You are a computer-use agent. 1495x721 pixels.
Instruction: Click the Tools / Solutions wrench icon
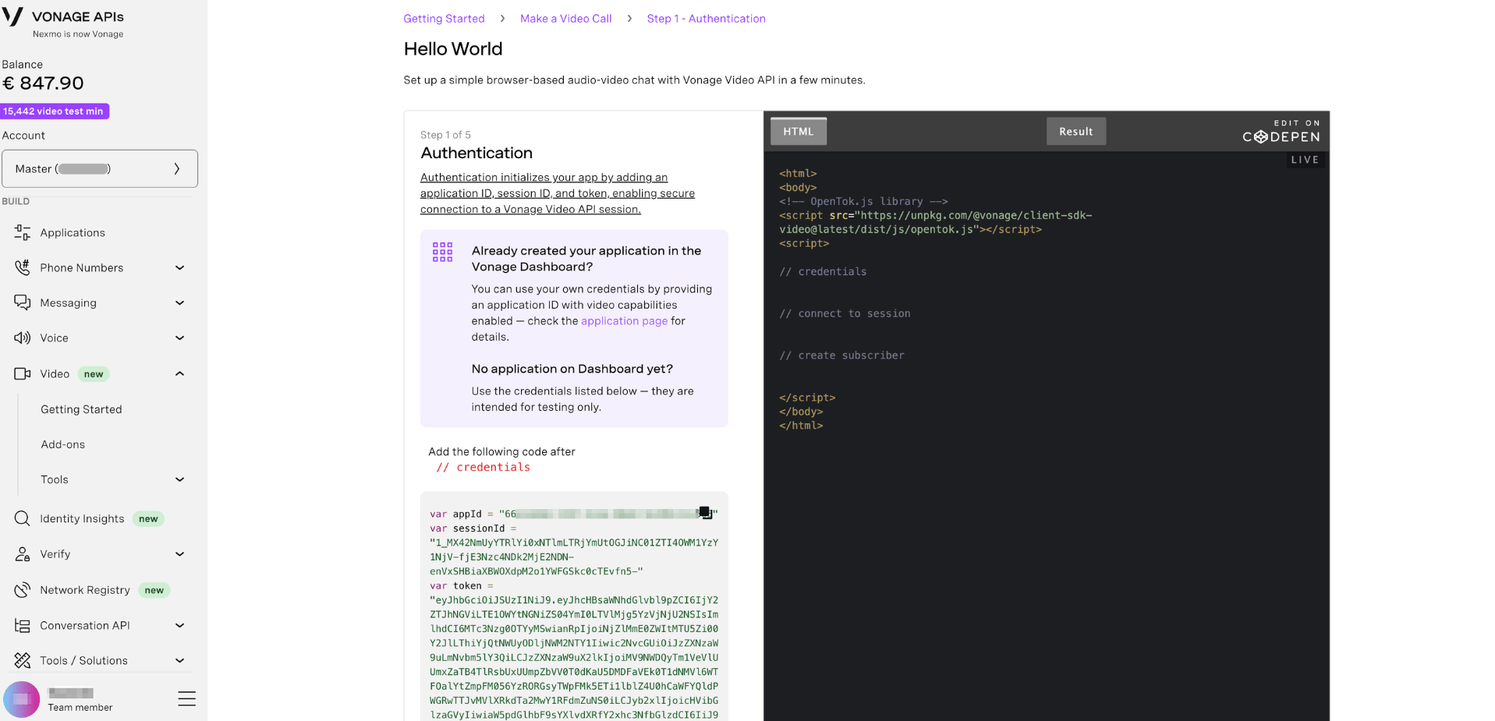23,660
